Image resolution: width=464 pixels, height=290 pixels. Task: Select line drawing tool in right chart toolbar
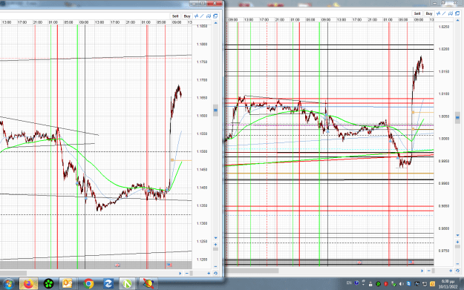pos(444,13)
